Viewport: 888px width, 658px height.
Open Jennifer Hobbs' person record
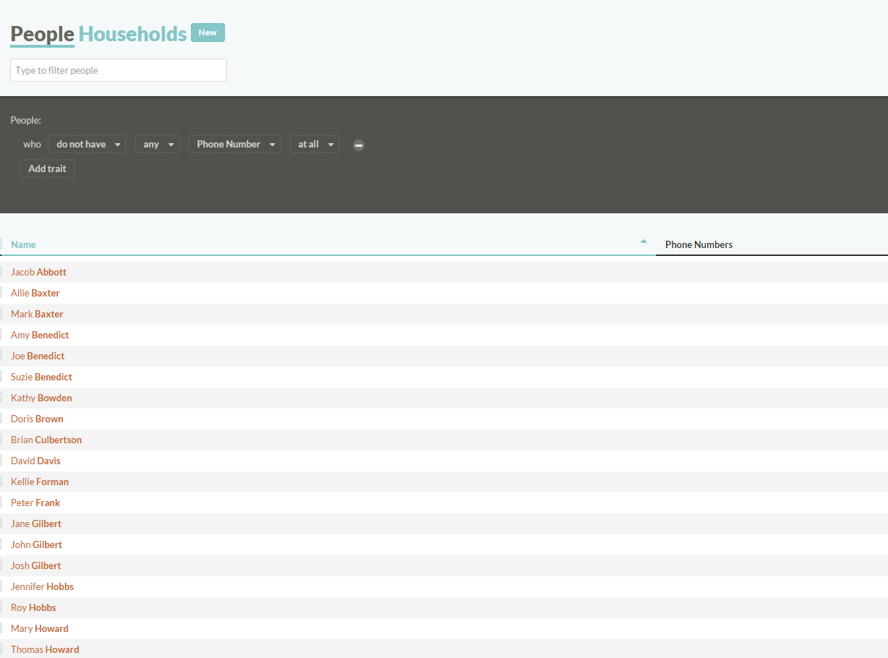(42, 586)
